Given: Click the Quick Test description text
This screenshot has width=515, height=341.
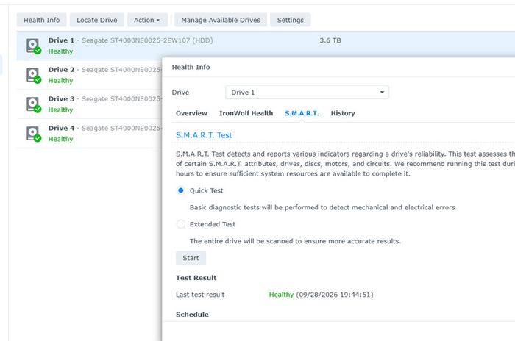Looking at the screenshot, I should tap(323, 207).
